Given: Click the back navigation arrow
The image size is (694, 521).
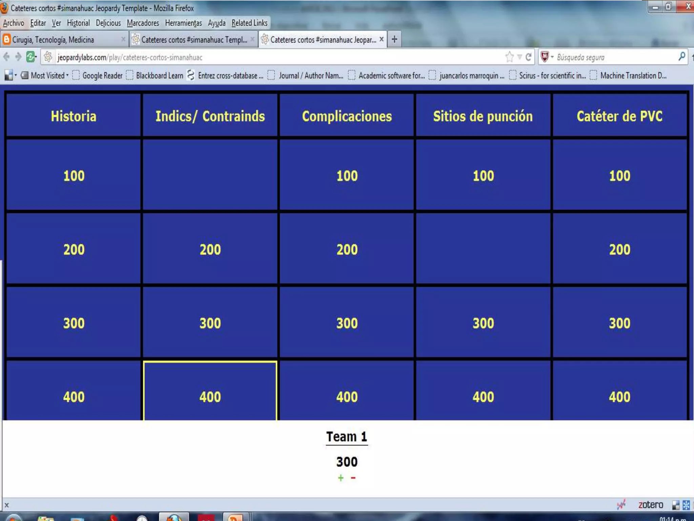Looking at the screenshot, I should 6,57.
